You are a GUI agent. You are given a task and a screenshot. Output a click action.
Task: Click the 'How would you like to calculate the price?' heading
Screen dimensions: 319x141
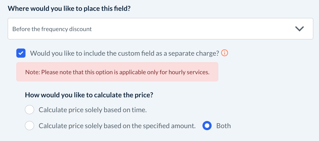click(89, 95)
